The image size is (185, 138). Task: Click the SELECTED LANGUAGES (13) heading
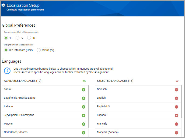click(x=115, y=81)
